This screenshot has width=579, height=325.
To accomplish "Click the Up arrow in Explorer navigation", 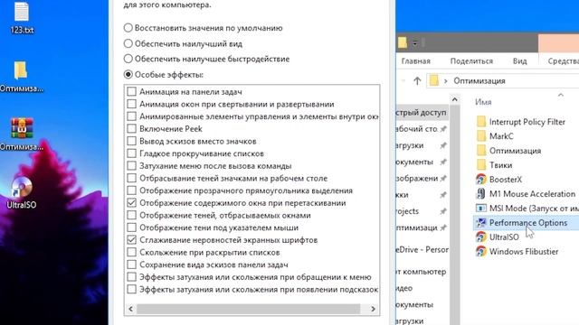I will tap(417, 80).
